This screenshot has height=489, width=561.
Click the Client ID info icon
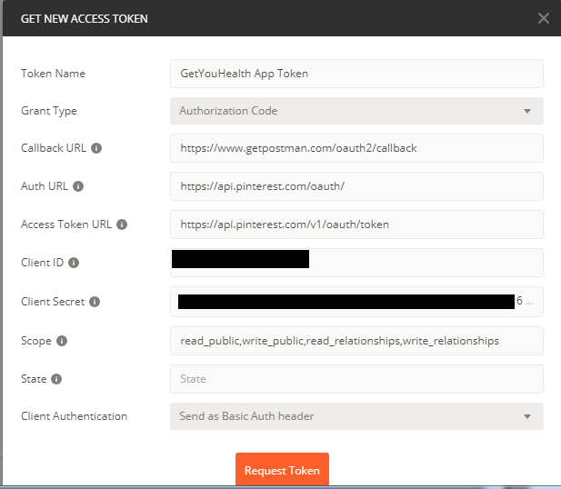[74, 263]
